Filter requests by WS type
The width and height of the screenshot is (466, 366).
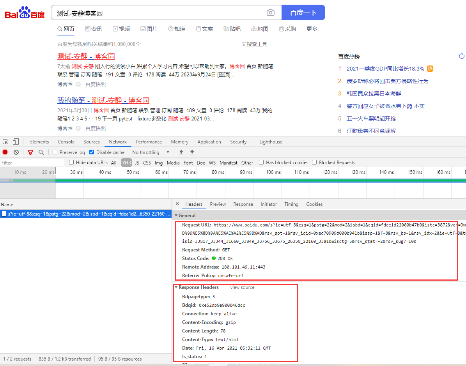pos(212,163)
